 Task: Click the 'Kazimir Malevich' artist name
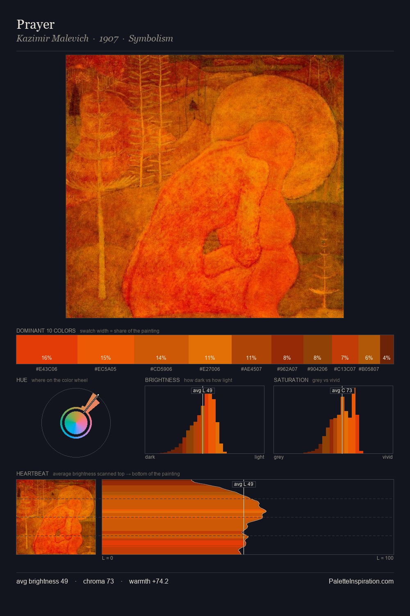tap(52, 38)
